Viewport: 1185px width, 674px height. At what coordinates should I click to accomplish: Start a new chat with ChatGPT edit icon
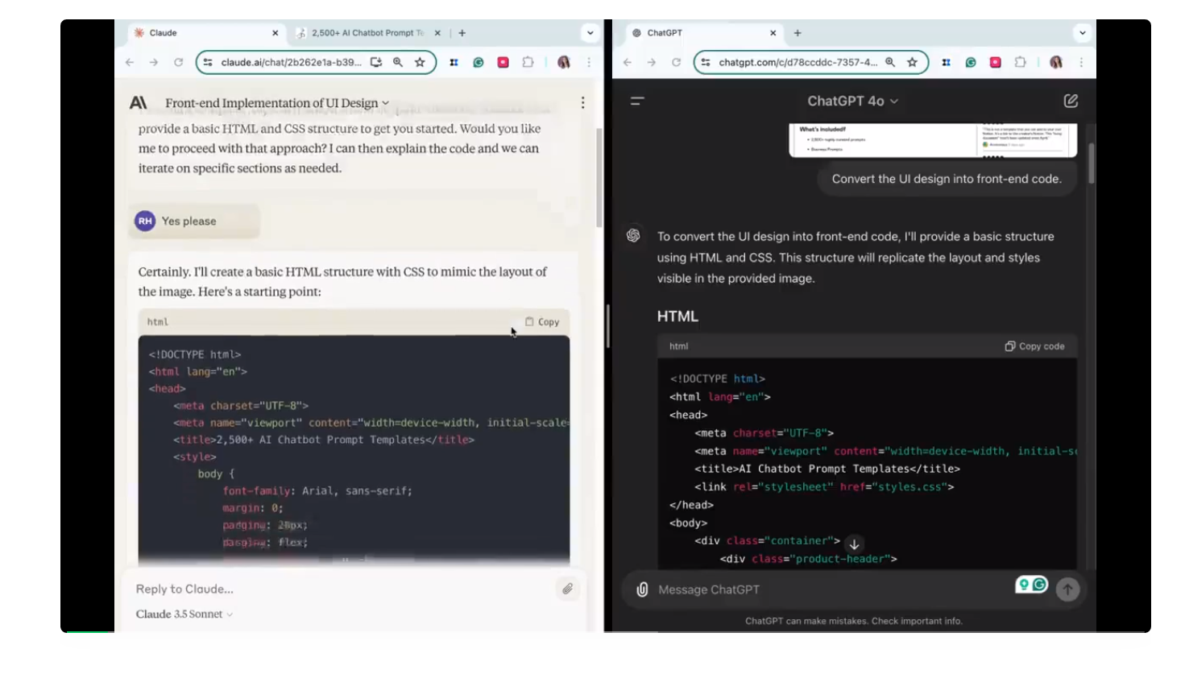click(x=1071, y=101)
